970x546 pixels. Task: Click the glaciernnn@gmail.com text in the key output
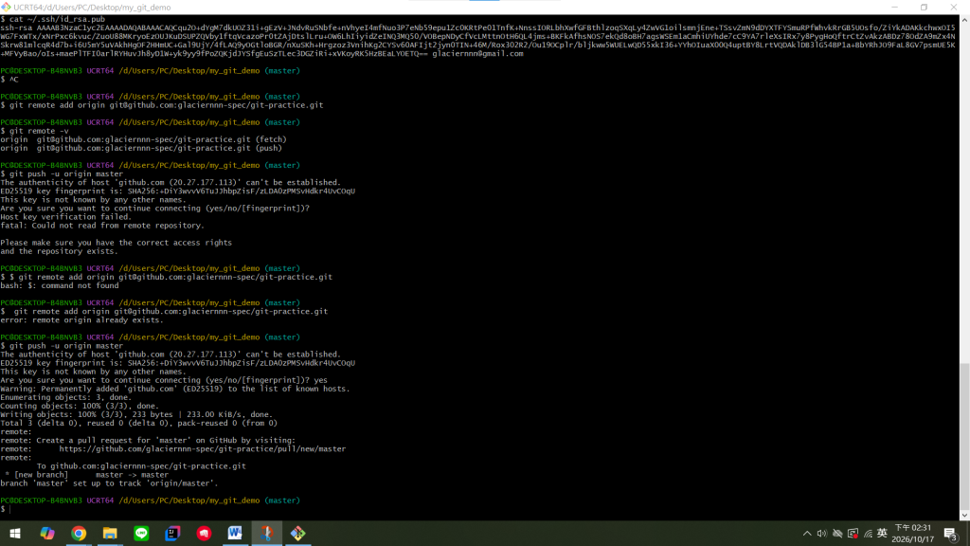point(477,54)
